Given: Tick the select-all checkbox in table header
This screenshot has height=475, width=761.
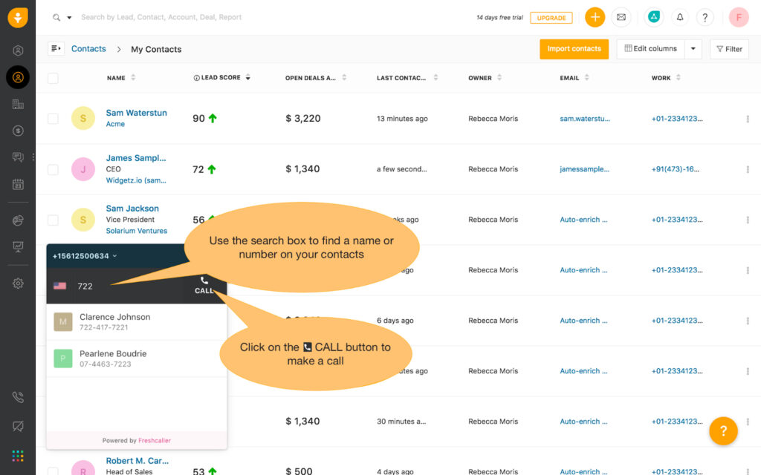Looking at the screenshot, I should pos(53,78).
